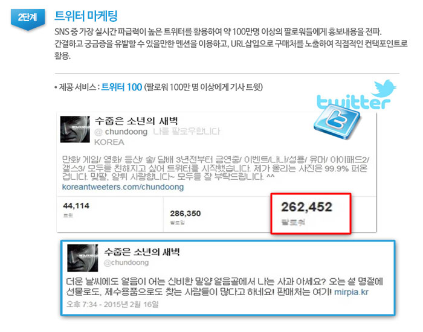This screenshot has width=423, height=332.
Task: Click the 트위터 마케팅 heading
Action: click(86, 16)
